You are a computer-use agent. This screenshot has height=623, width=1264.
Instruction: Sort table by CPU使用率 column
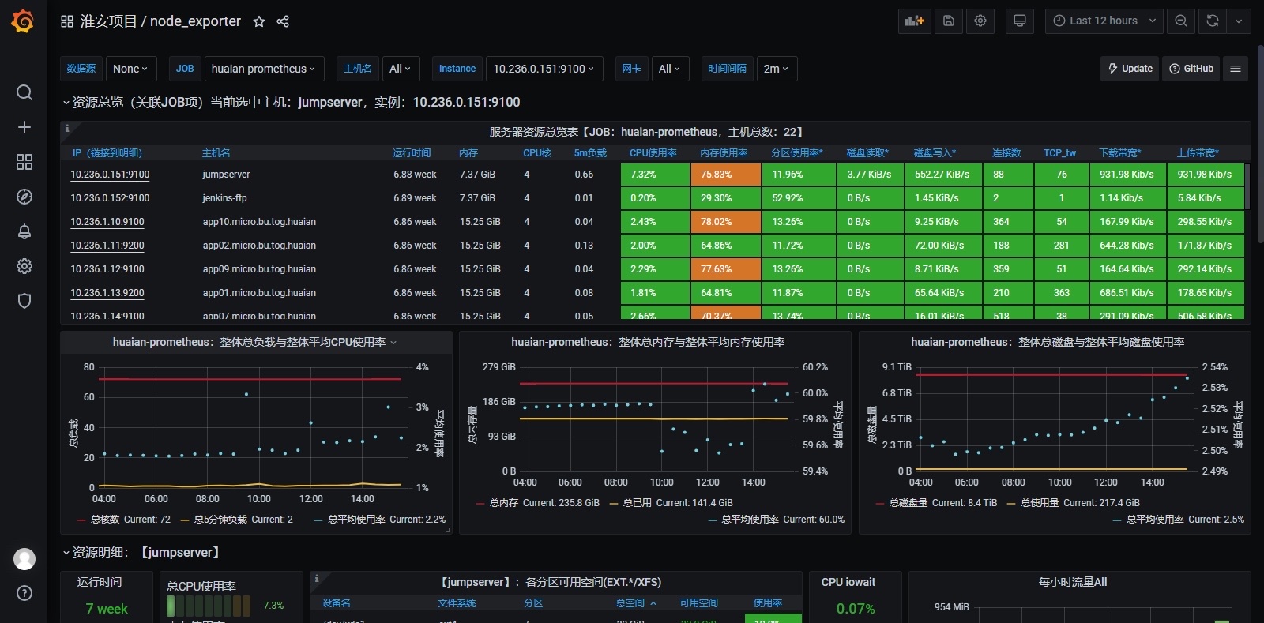(x=653, y=153)
